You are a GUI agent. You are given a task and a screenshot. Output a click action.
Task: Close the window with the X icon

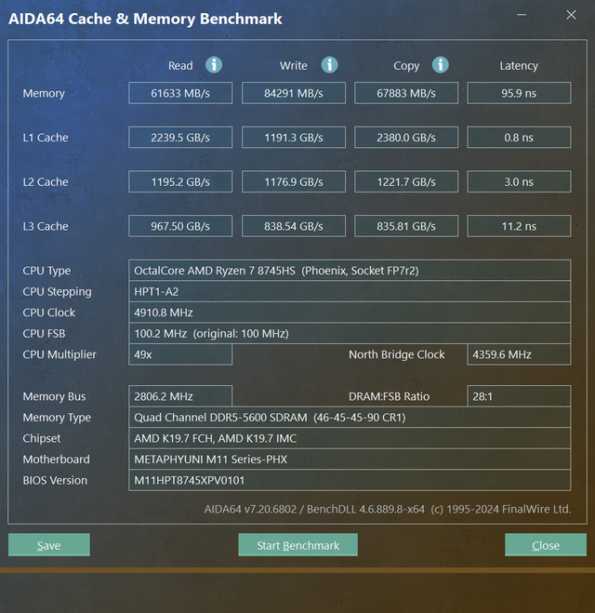pos(571,15)
